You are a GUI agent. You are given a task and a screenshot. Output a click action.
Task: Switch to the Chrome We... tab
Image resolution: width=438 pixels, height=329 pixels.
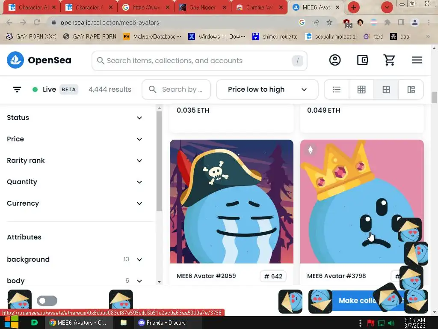coord(259,8)
